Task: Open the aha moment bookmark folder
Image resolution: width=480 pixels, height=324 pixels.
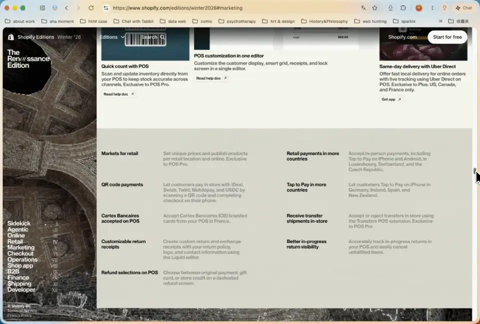Action: coord(57,21)
